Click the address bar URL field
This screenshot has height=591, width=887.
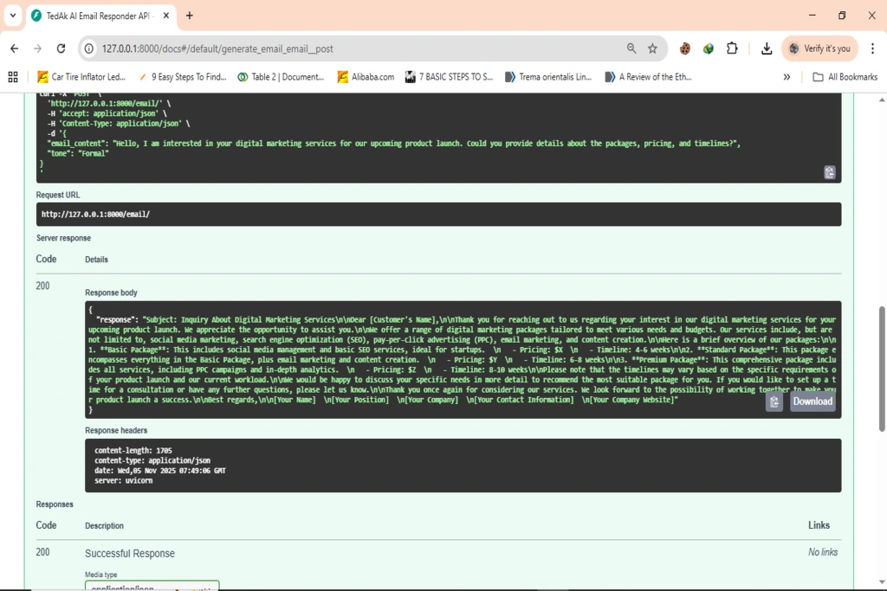tap(362, 48)
